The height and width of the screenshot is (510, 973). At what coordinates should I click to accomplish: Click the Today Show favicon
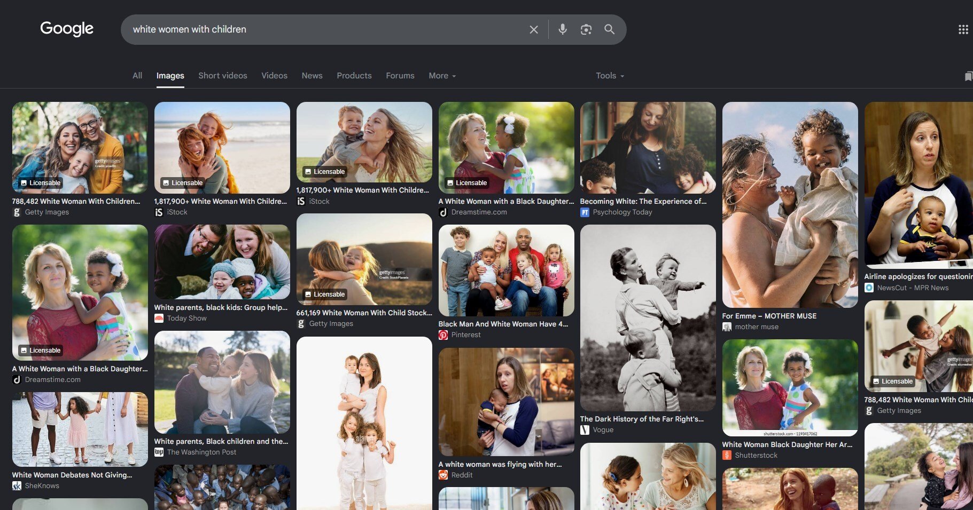click(x=159, y=318)
